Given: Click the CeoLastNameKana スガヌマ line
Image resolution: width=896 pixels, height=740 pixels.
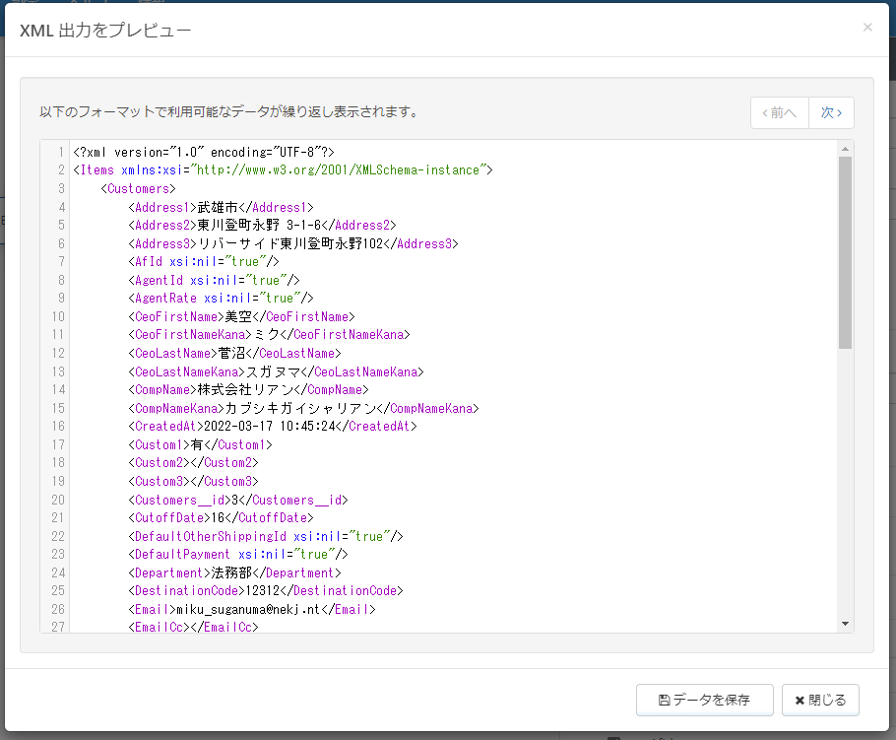Looking at the screenshot, I should point(276,371).
